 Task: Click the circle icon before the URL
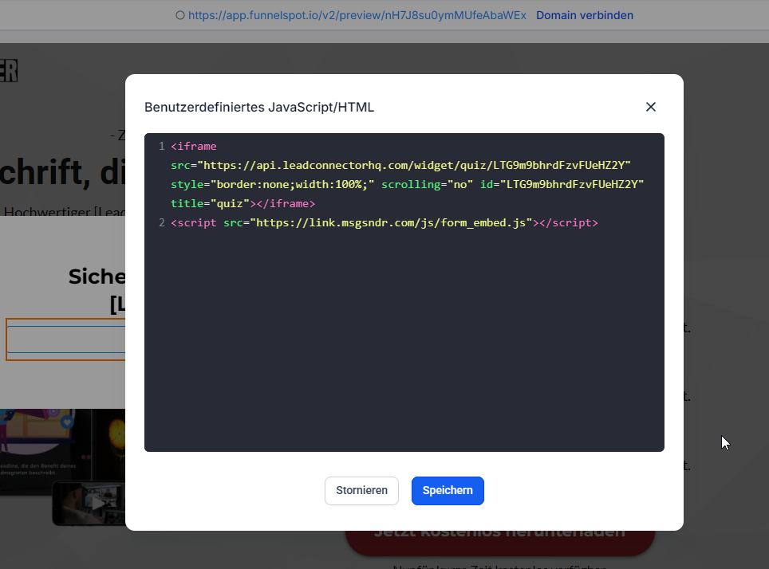pyautogui.click(x=180, y=15)
